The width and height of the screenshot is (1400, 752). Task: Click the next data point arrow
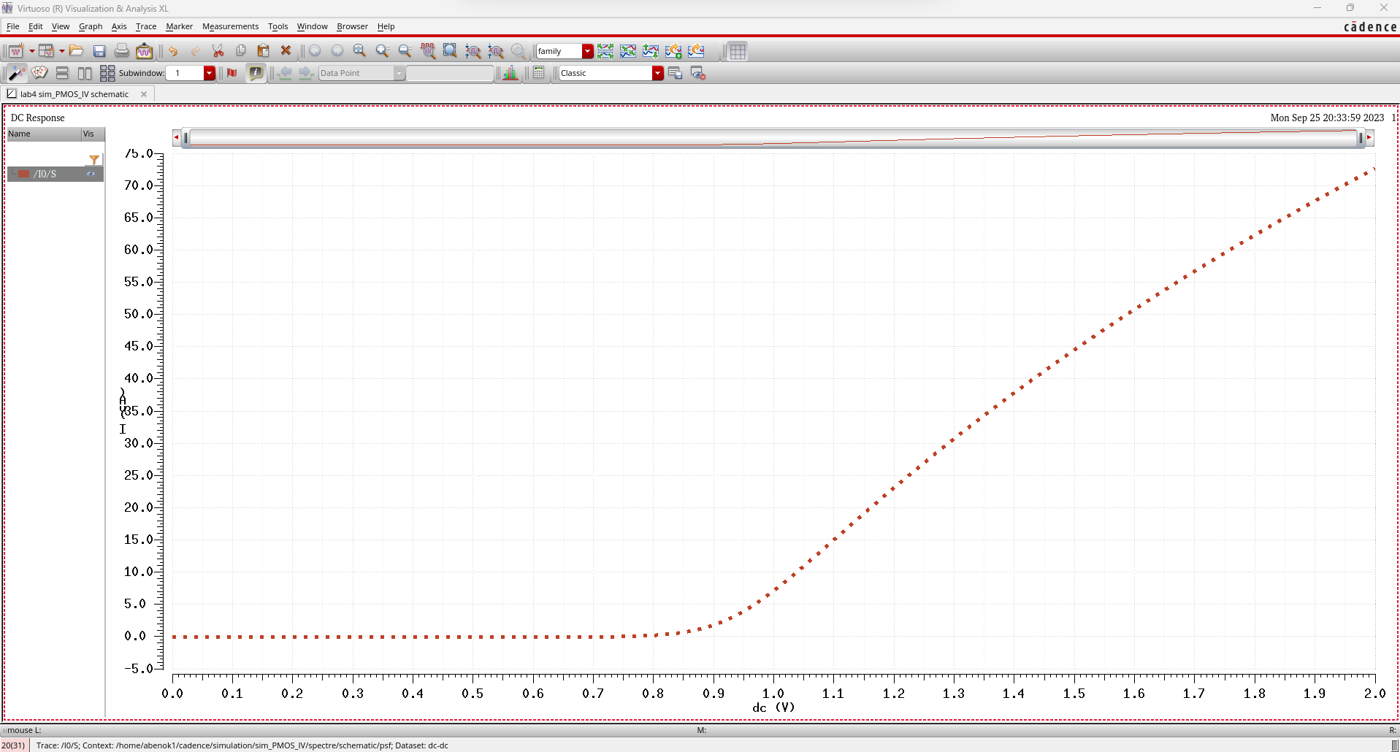click(x=306, y=73)
